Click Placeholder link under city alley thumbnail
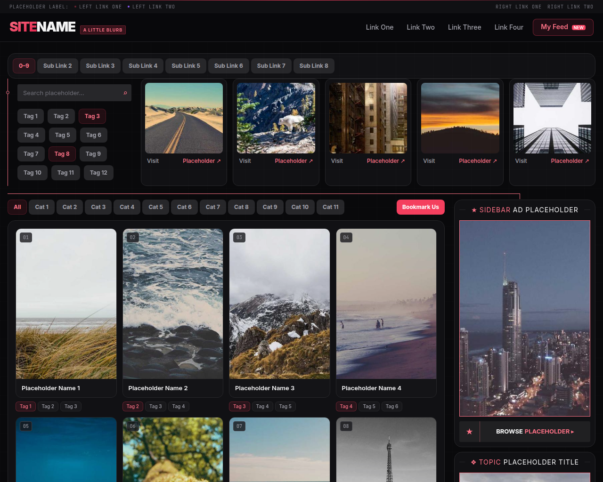 pyautogui.click(x=386, y=161)
